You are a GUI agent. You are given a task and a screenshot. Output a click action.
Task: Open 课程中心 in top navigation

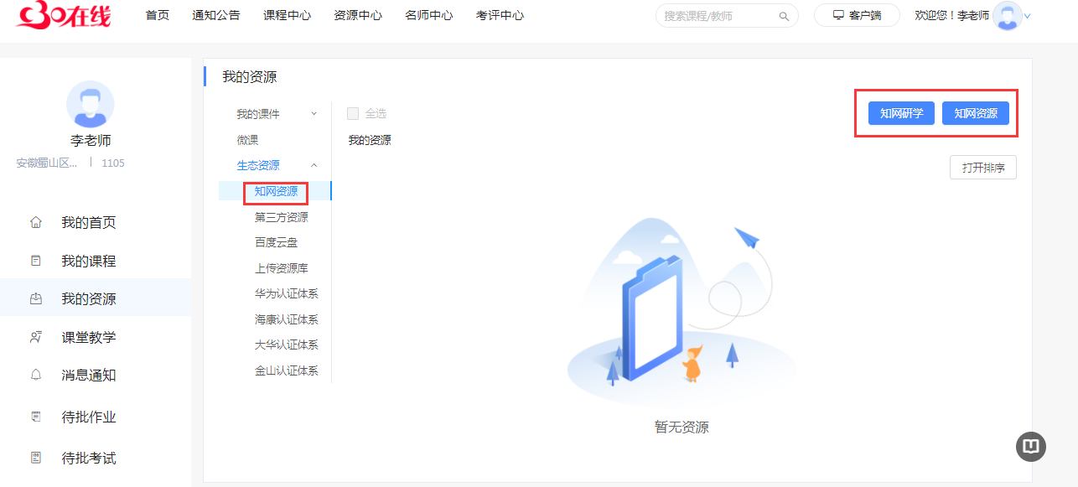[287, 15]
